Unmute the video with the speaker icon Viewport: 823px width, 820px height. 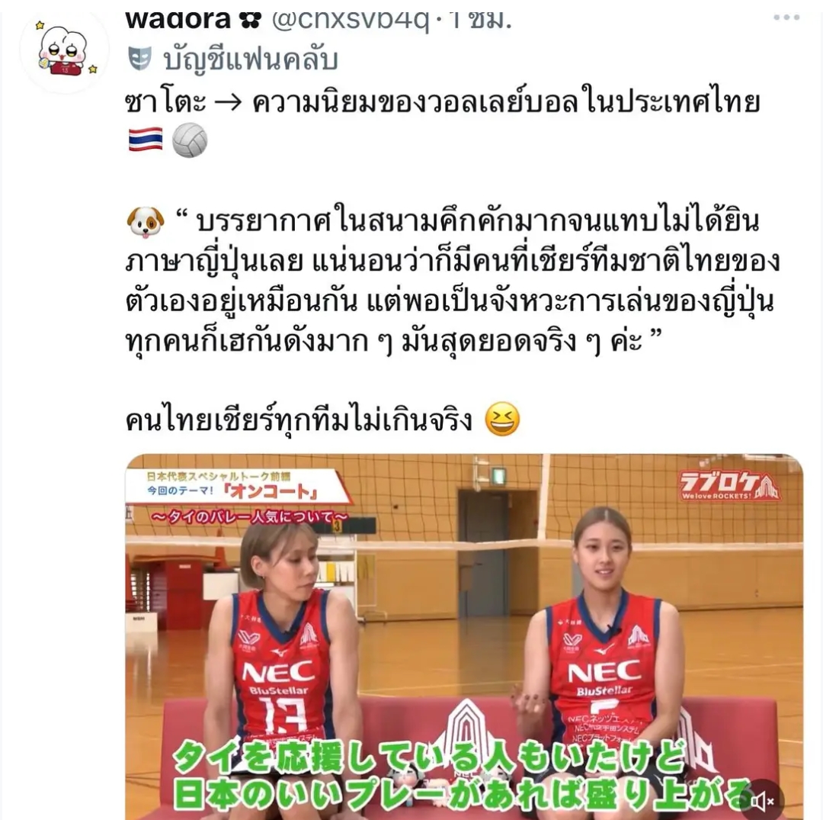click(x=762, y=801)
